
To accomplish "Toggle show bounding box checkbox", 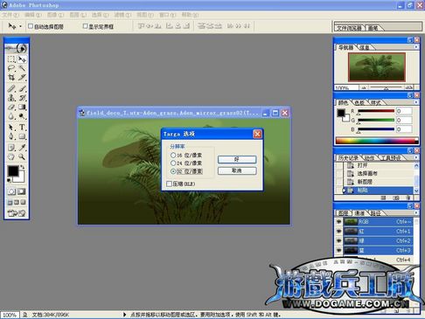I will (85, 26).
